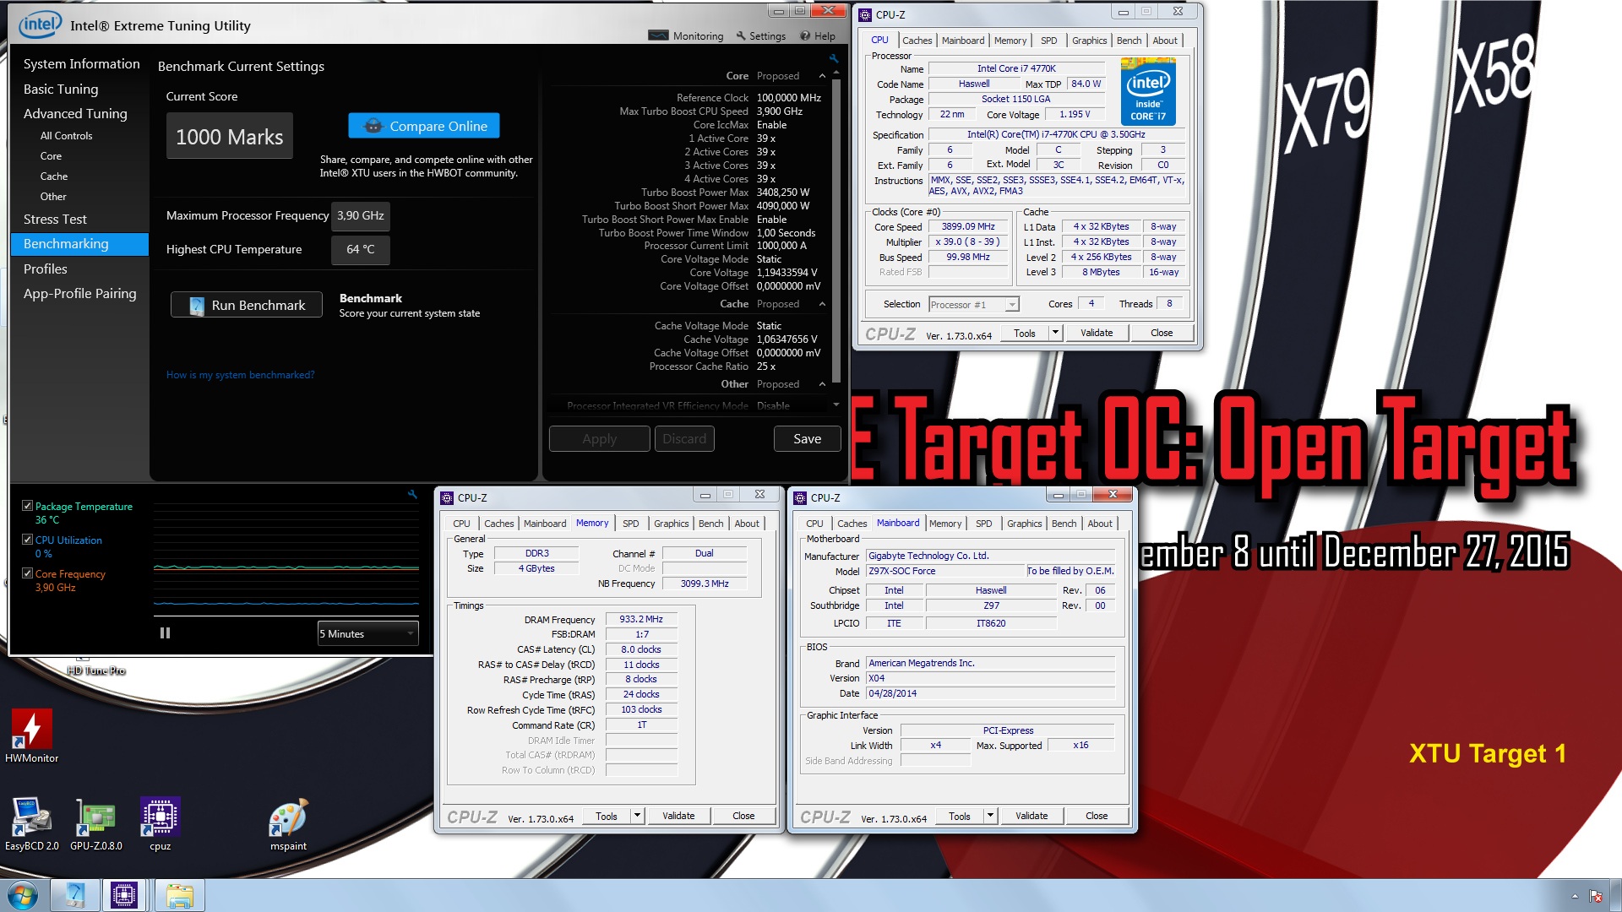Open Windows Explorer from taskbar
This screenshot has width=1622, height=912.
tap(179, 895)
